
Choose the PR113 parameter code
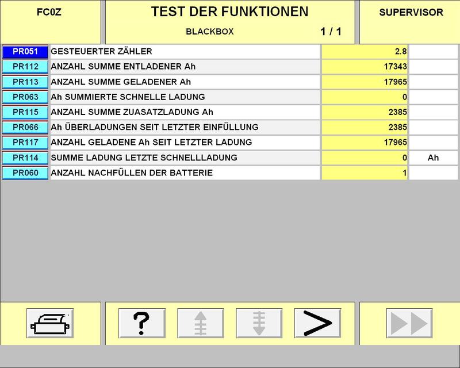(25, 82)
